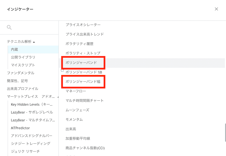Collapse the マーケットプレイス アドオン section arrow
The width and height of the screenshot is (226, 156).
point(58,97)
